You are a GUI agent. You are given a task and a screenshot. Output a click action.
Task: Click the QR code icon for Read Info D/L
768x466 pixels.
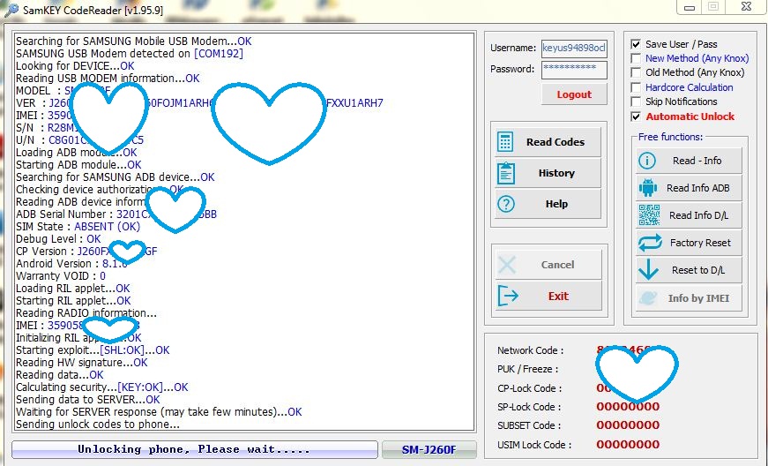click(649, 215)
